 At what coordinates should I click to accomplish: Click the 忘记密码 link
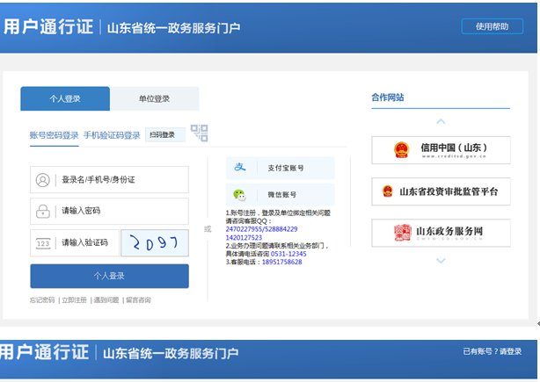42,300
